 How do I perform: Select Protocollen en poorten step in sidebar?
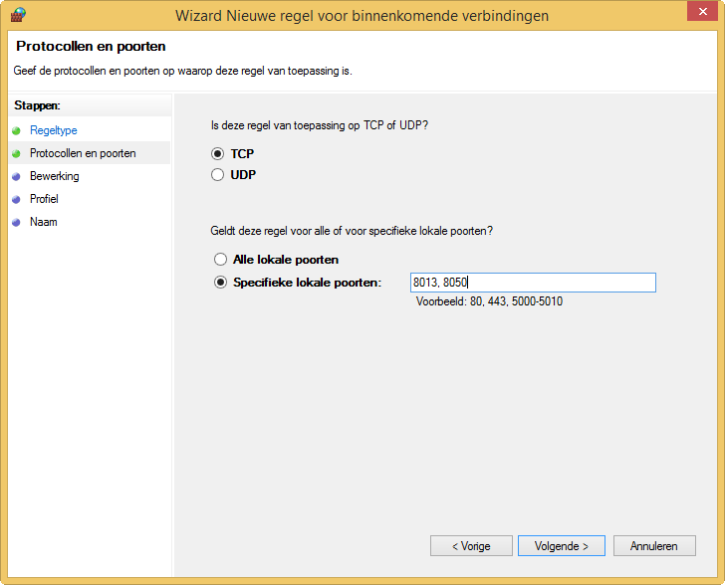83,153
